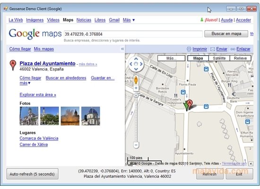Open Vídeos link in top navigation

coord(53,20)
